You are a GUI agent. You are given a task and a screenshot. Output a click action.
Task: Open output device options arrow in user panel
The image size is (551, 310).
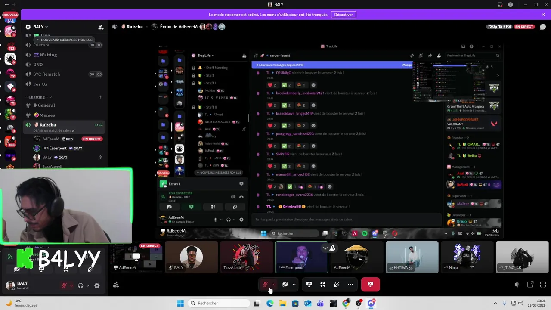88,285
